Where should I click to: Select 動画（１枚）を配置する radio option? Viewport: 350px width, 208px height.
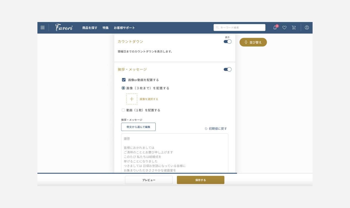tap(123, 110)
